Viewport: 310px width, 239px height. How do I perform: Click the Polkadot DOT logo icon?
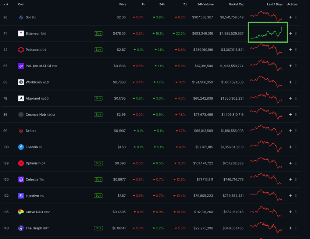coord(21,50)
